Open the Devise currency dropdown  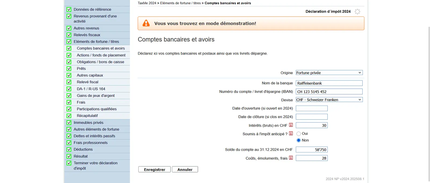click(x=329, y=100)
